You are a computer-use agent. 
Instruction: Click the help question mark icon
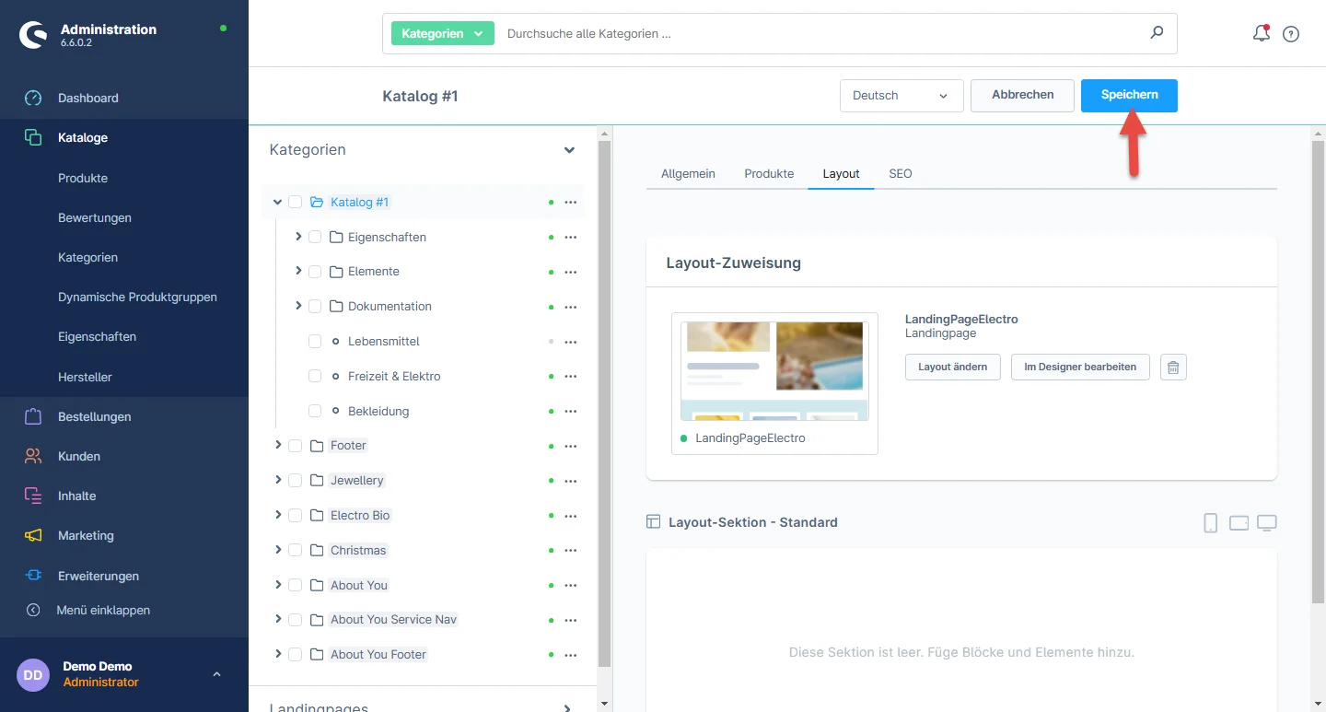point(1291,34)
